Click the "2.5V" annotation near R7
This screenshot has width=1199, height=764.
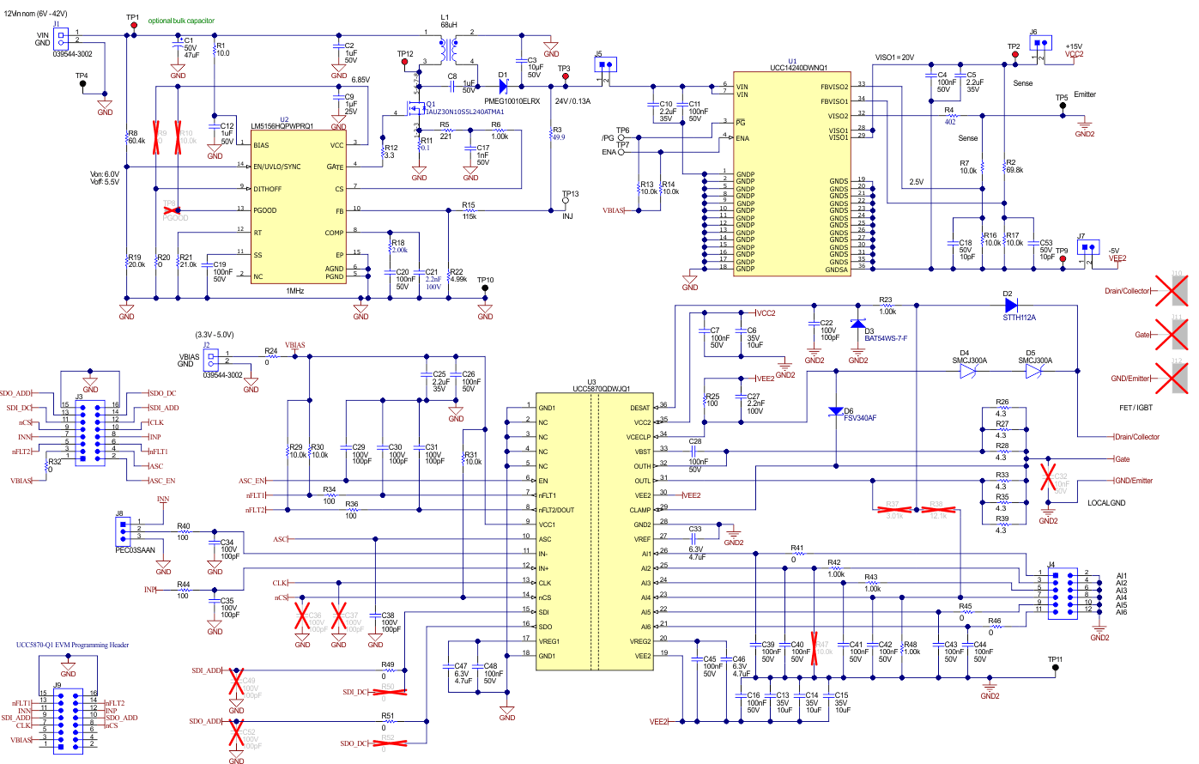[x=917, y=182]
